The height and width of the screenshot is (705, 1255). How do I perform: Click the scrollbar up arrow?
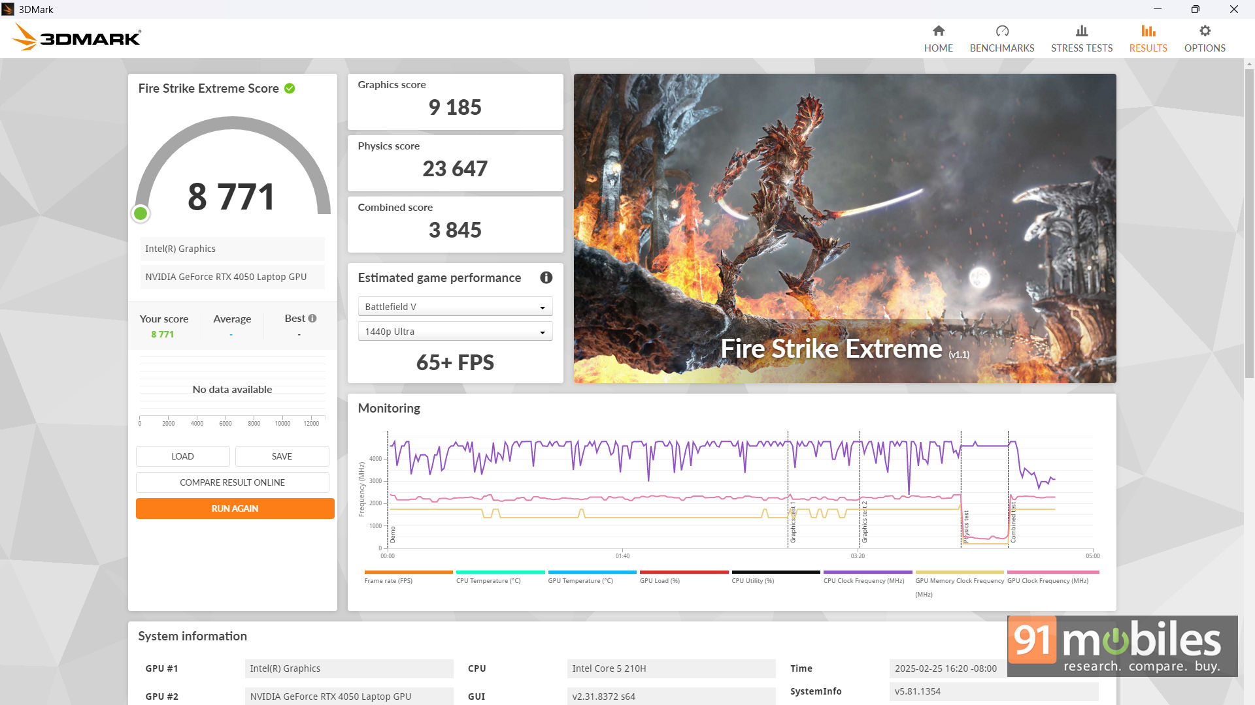pos(1249,63)
